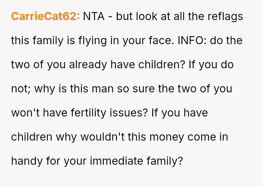Click the word "not;" starting the fourth line
263x187 pixels.
point(20,89)
